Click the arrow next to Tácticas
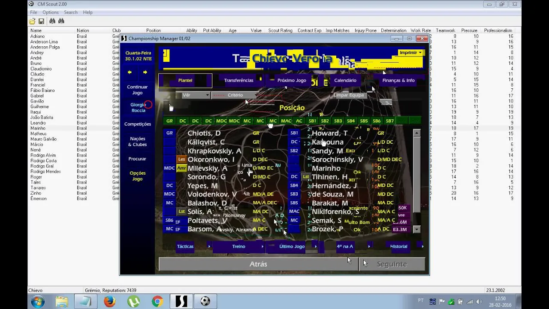549x309 pixels. pyautogui.click(x=209, y=246)
